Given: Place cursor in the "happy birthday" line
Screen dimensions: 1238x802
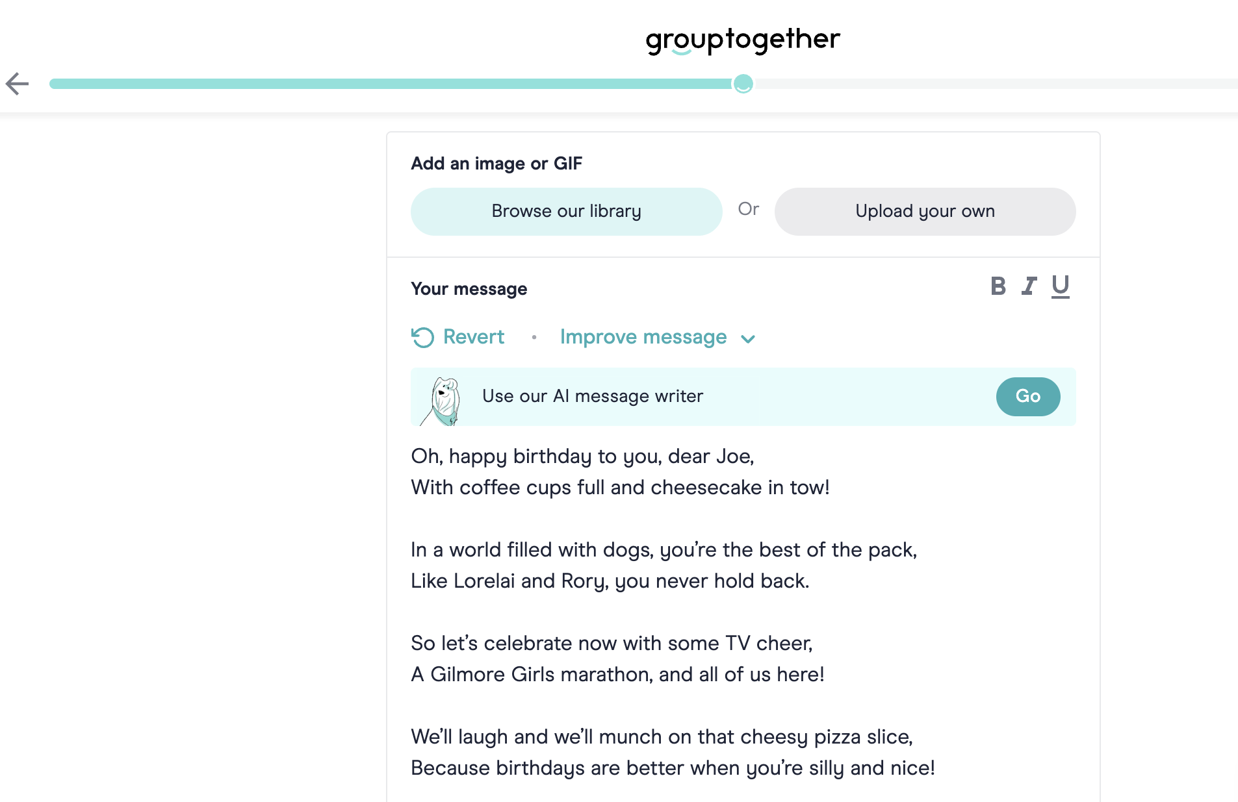Looking at the screenshot, I should [x=582, y=457].
